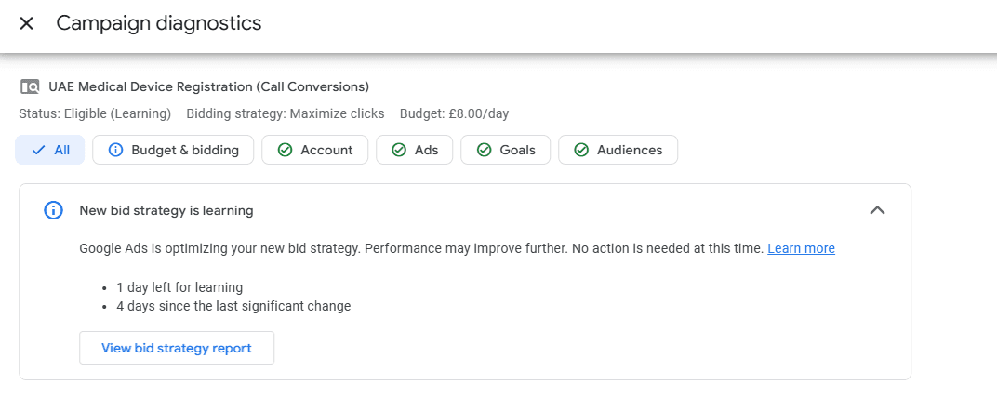This screenshot has height=398, width=997.
Task: Close the Campaign diagnostics panel
Action: [26, 23]
